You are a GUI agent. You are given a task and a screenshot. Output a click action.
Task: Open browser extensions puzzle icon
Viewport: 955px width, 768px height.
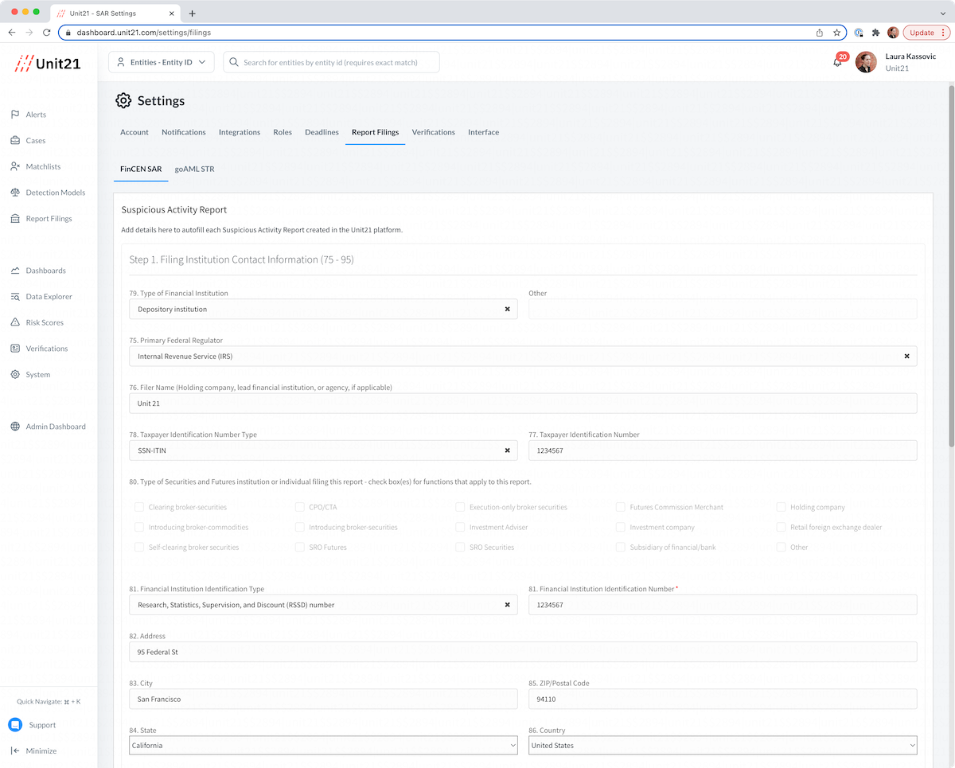point(876,33)
